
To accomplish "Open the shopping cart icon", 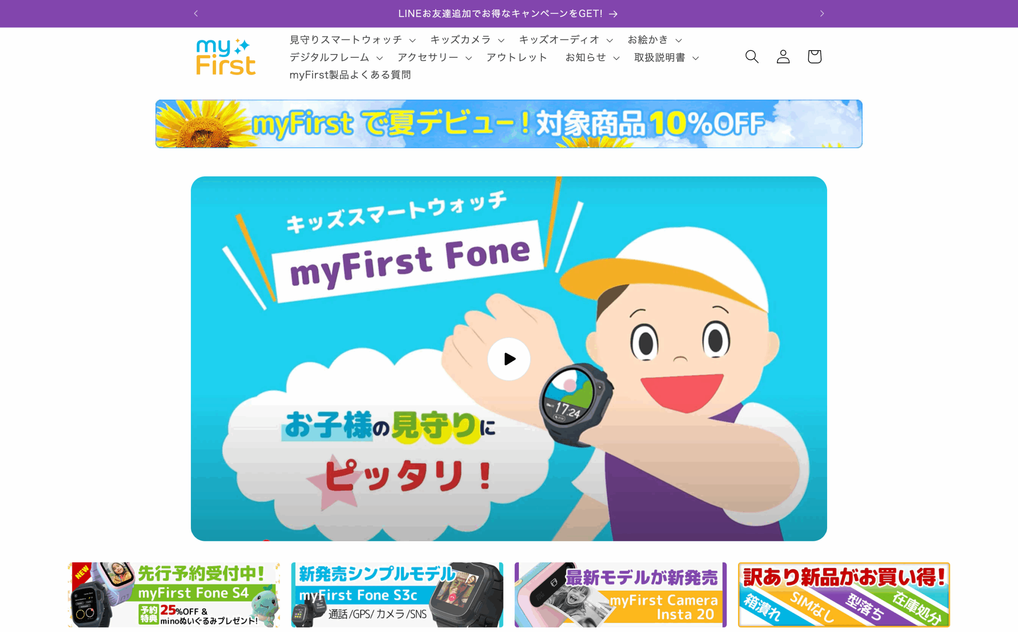I will tap(814, 56).
